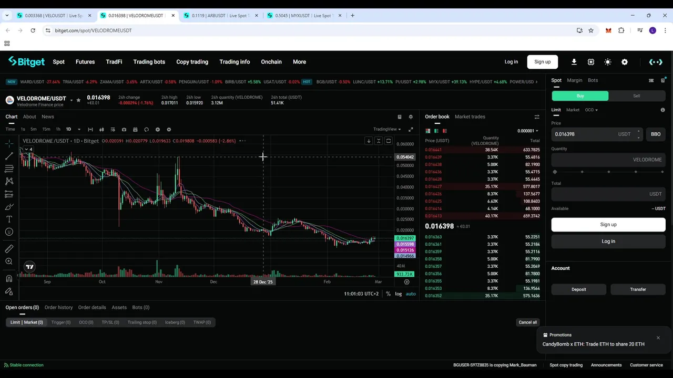Screen dimensions: 673x378
Task: Show buy orders only view
Action: coord(436,131)
